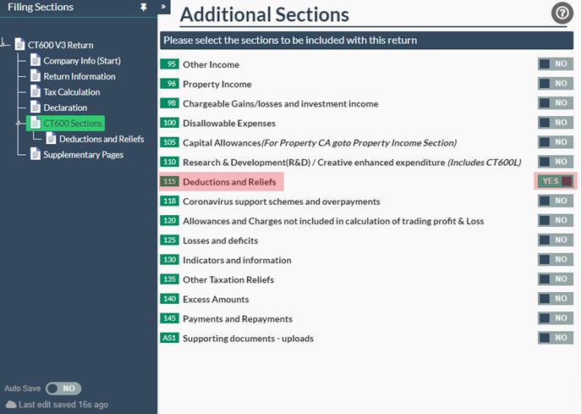Click the Return Information document icon
This screenshot has width=582, height=414.
tap(36, 76)
